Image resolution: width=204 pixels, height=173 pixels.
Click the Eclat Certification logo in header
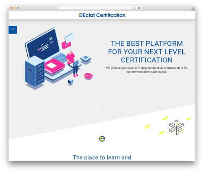click(102, 15)
